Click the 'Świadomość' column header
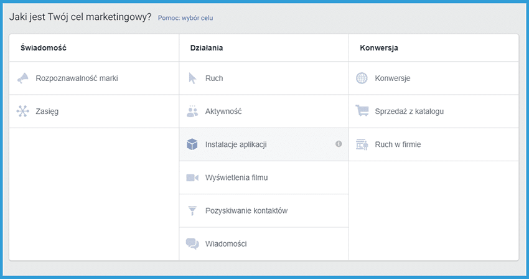The width and height of the screenshot is (529, 279). click(44, 47)
